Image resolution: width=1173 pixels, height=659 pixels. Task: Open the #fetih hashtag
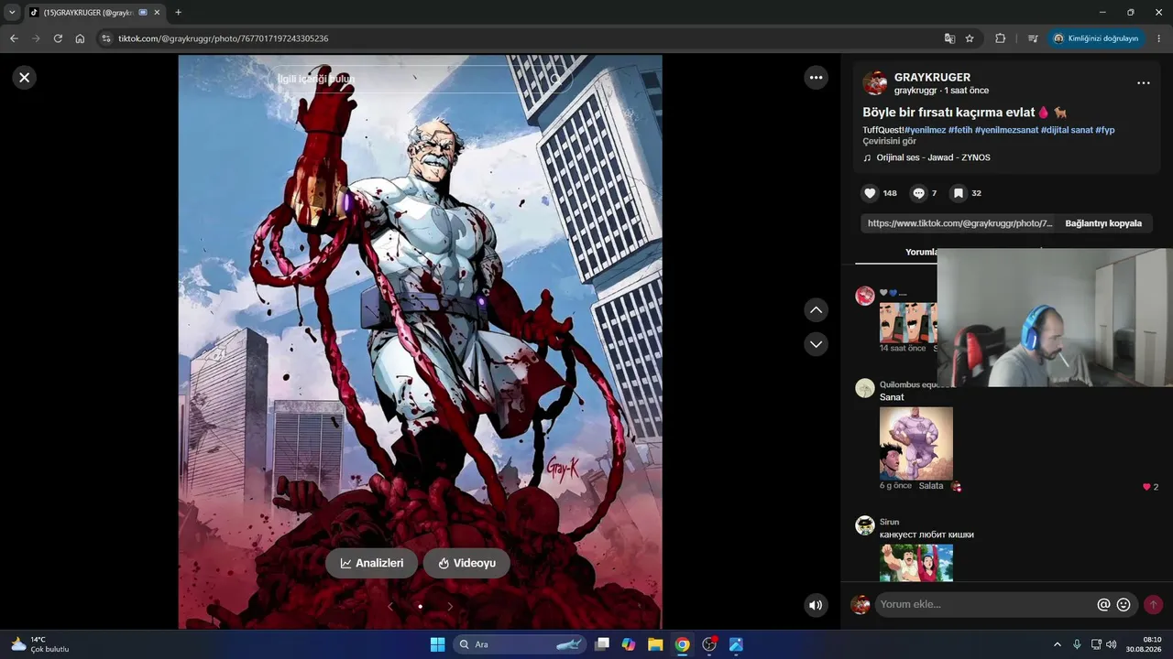coord(960,130)
